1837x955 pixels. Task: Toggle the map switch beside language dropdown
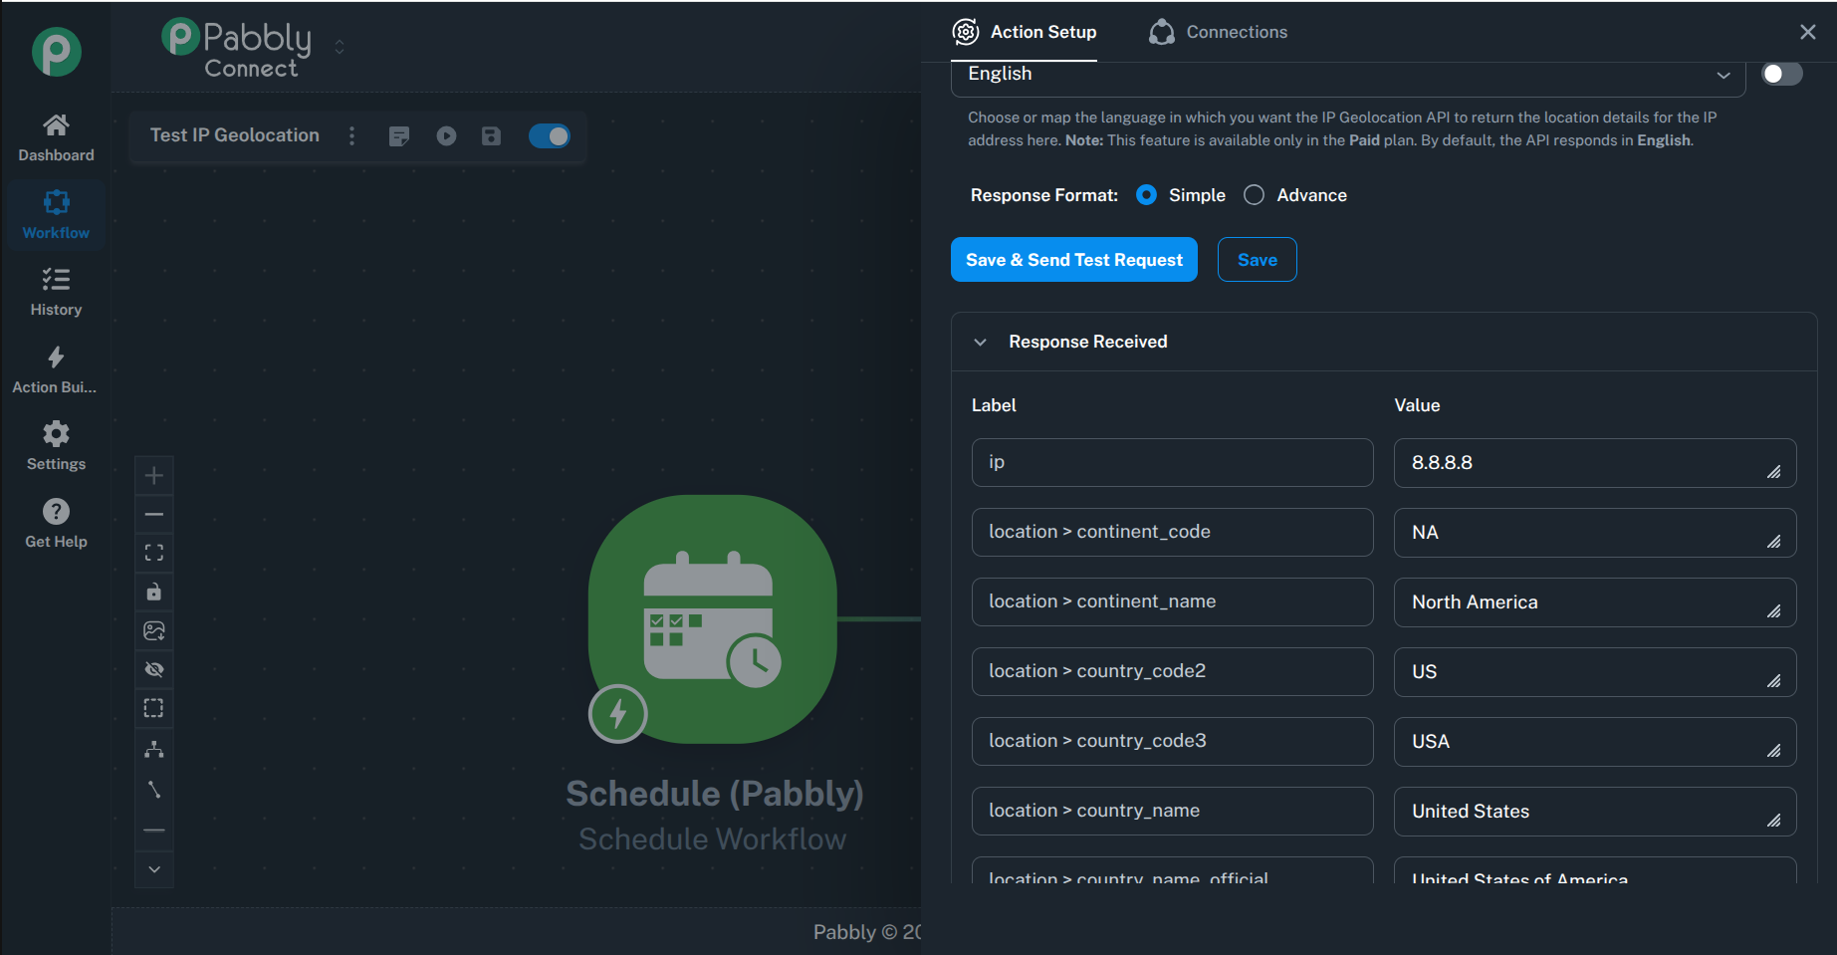click(1782, 74)
